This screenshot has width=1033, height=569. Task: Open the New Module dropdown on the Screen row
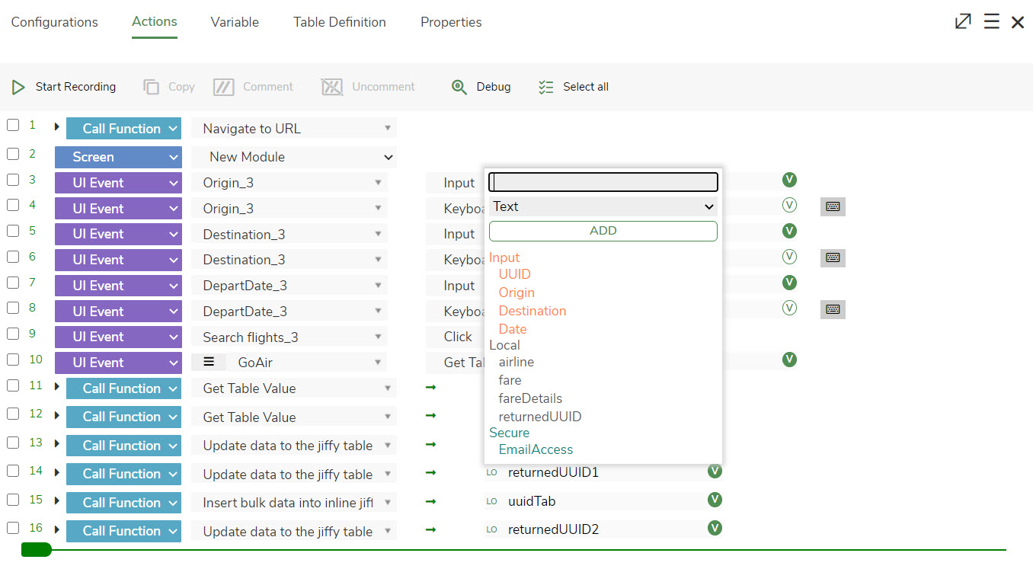pyautogui.click(x=293, y=157)
